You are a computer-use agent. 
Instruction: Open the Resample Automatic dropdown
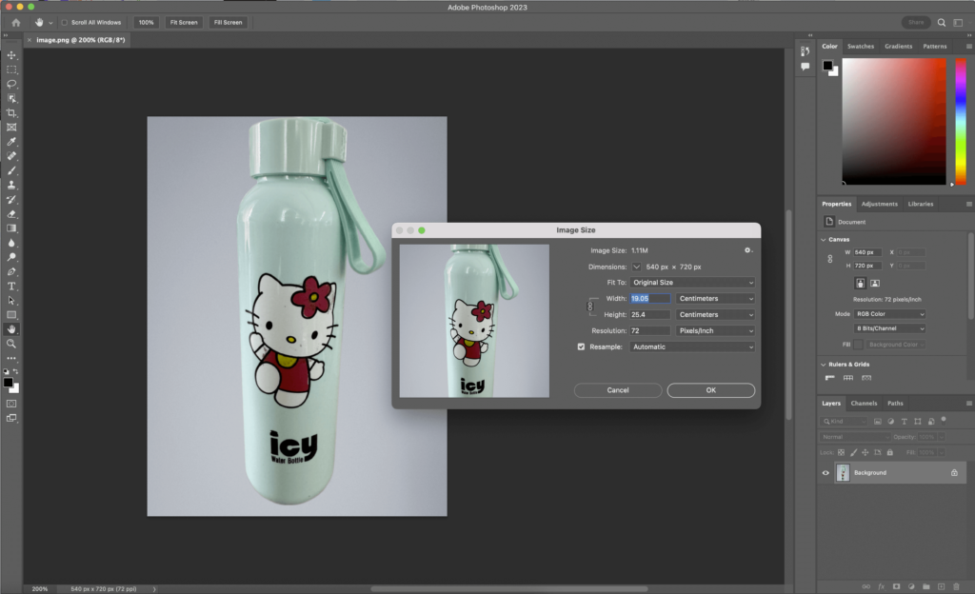pos(692,346)
